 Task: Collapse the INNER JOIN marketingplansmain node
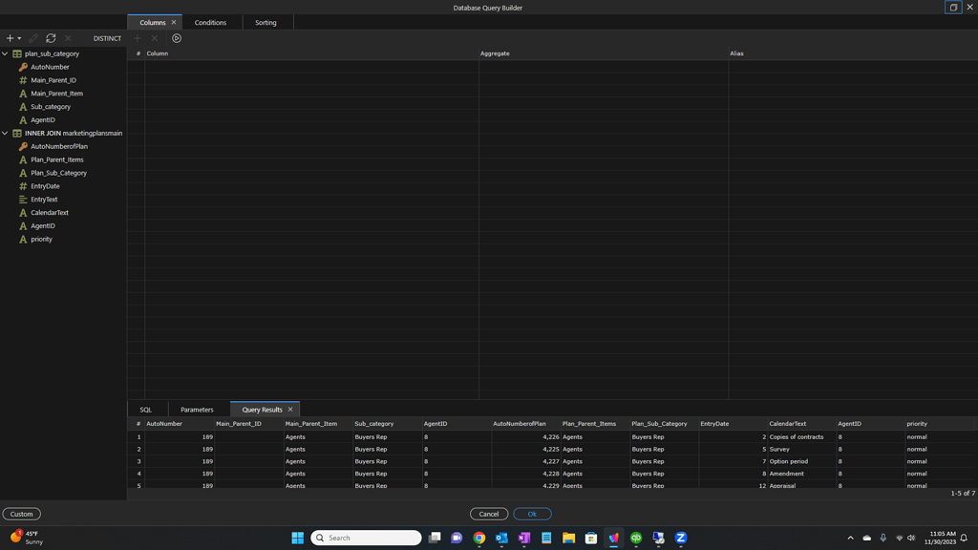pos(6,134)
